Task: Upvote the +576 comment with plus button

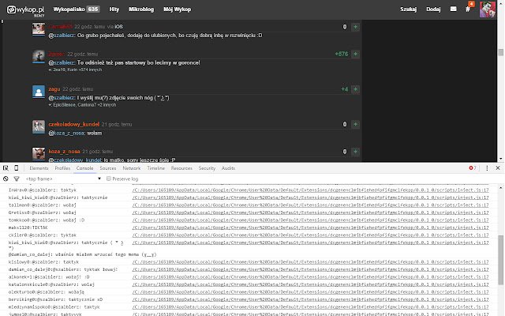Action: click(x=356, y=55)
